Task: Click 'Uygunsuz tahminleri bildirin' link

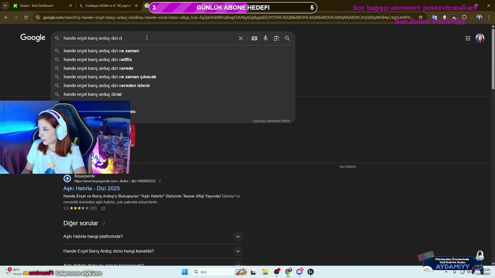Action: pyautogui.click(x=271, y=121)
